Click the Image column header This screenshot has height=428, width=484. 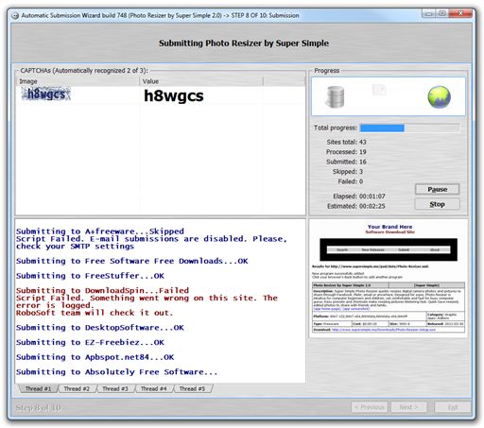[78, 81]
